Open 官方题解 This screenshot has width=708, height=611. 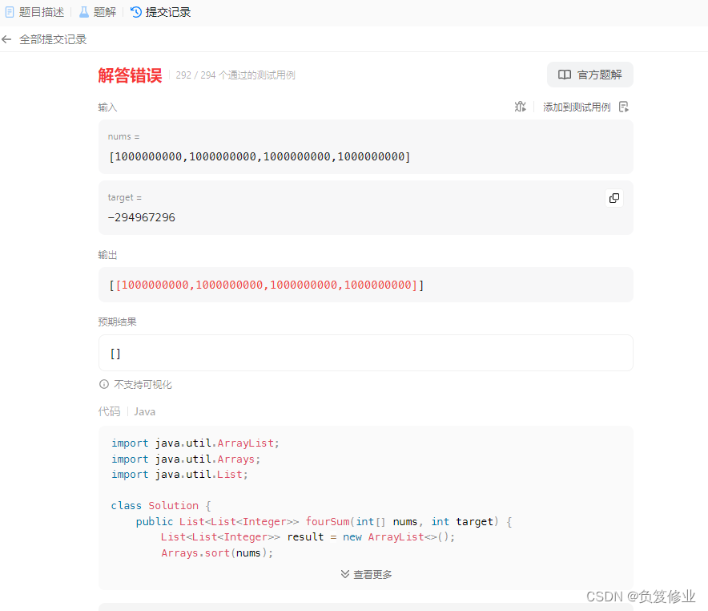[x=590, y=74]
